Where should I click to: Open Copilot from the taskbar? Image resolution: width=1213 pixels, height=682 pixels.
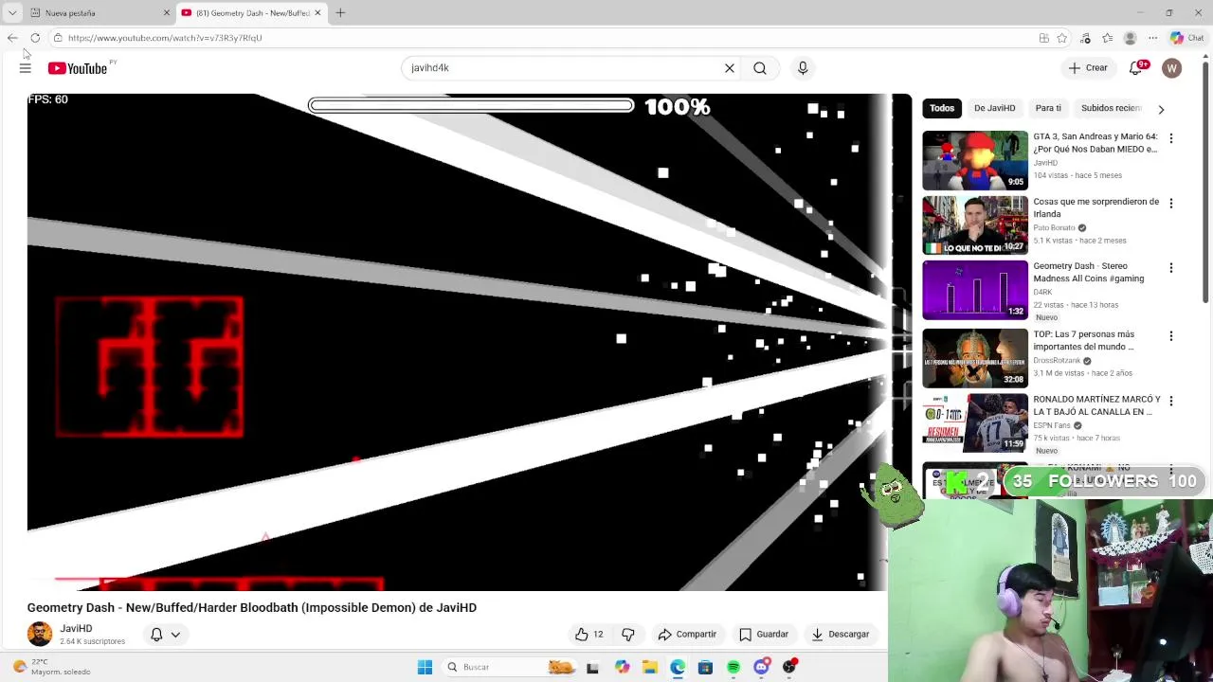tap(622, 667)
